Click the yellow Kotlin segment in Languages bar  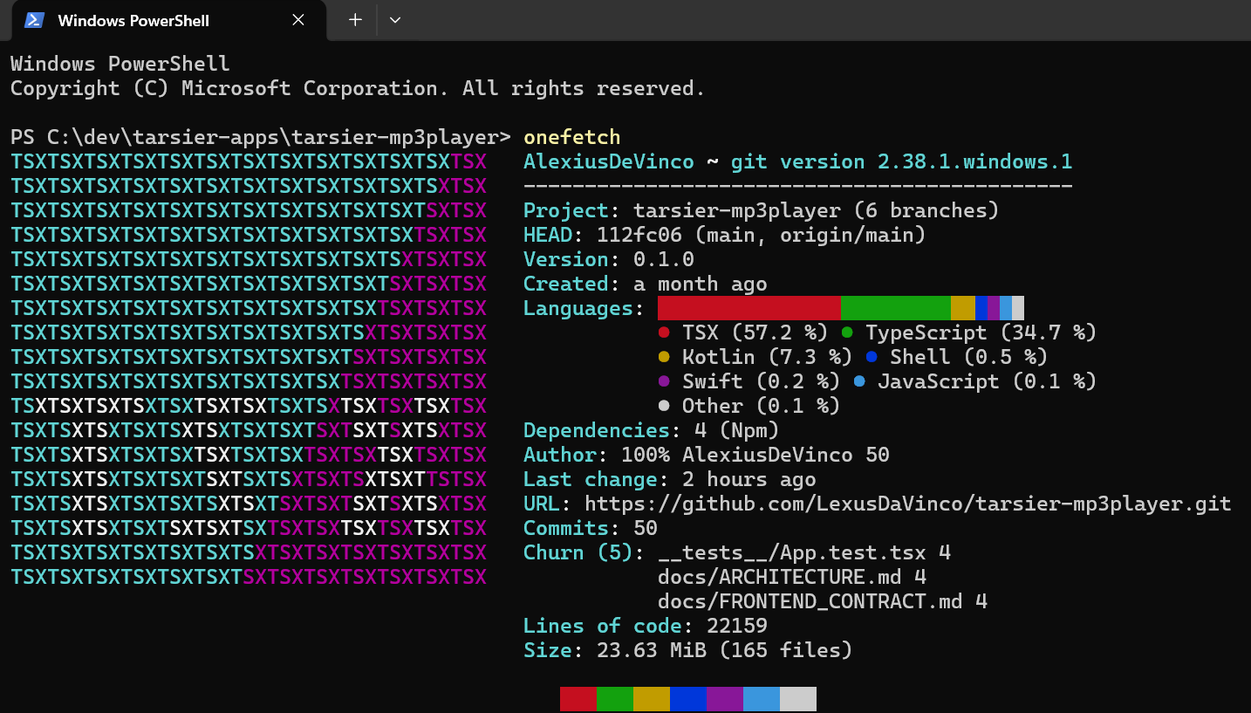(963, 308)
